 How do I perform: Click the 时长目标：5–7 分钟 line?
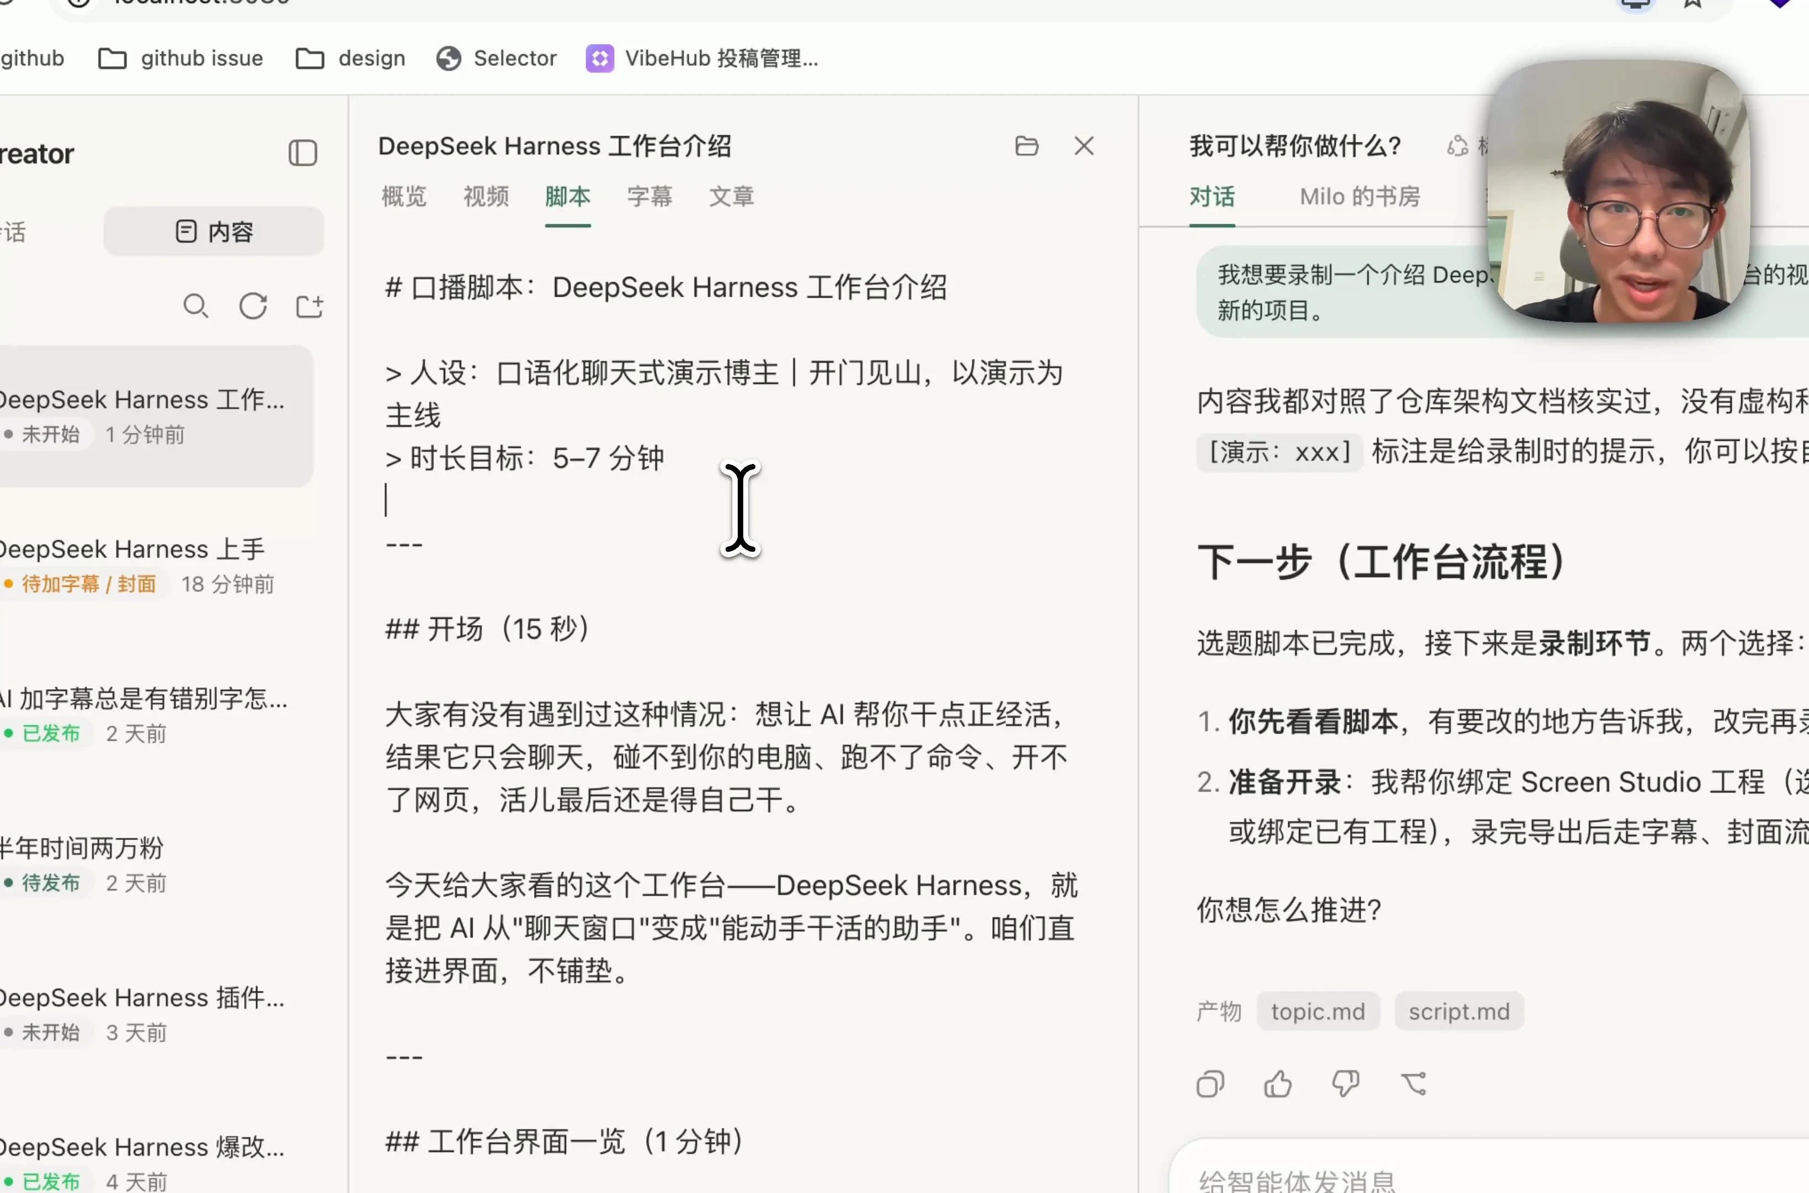[525, 459]
